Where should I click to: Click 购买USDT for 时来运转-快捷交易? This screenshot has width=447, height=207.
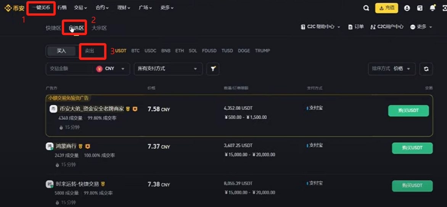pos(412,186)
